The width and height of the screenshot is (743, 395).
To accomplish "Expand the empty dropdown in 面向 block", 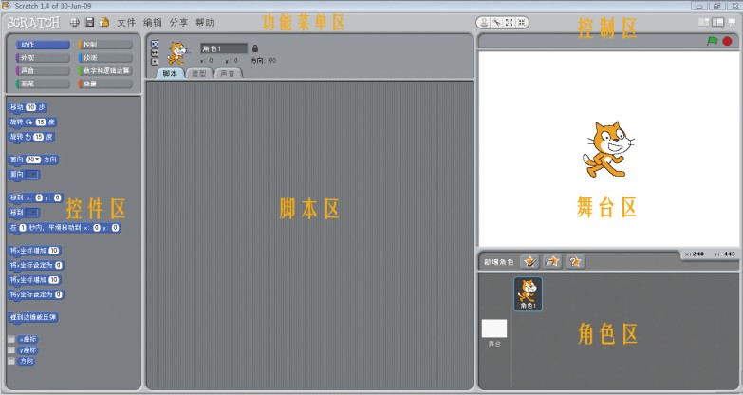I will tap(31, 175).
